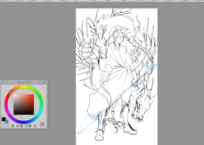Viewport: 204px width, 145px height.
Task: Select the black main color swatch
Action: pos(4,119)
